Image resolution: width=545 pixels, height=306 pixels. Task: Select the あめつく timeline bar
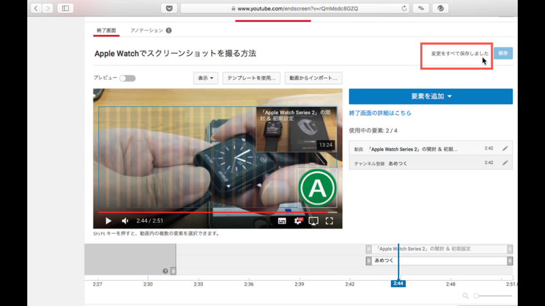pyautogui.click(x=439, y=260)
